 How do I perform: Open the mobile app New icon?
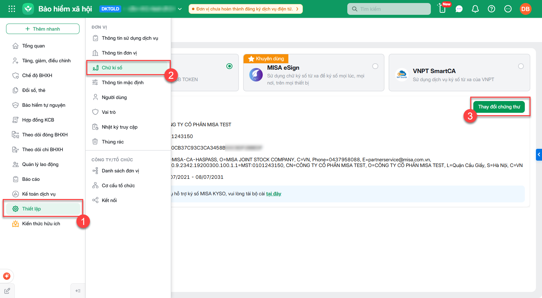443,9
